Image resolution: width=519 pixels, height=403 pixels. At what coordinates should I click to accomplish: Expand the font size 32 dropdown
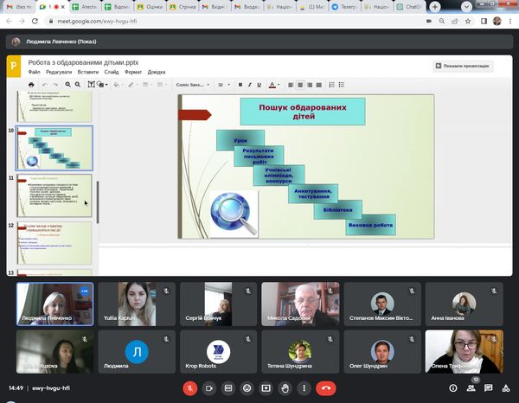pos(224,85)
